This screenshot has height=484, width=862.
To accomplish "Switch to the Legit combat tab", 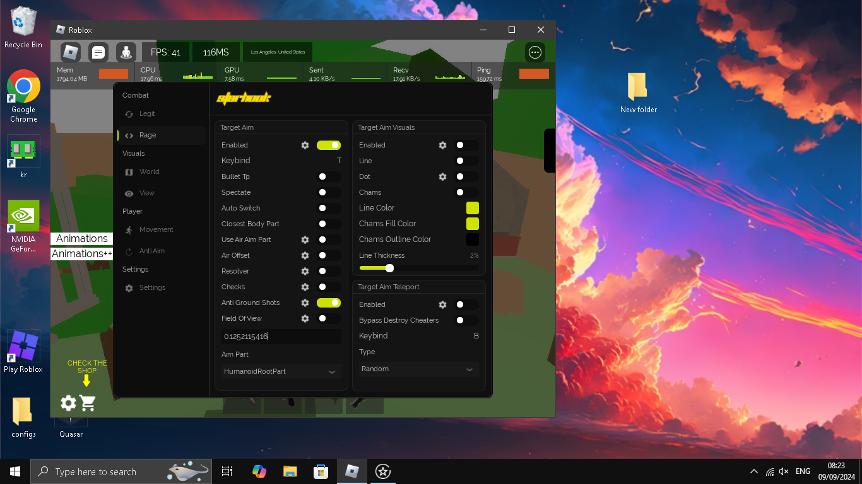I will point(162,114).
